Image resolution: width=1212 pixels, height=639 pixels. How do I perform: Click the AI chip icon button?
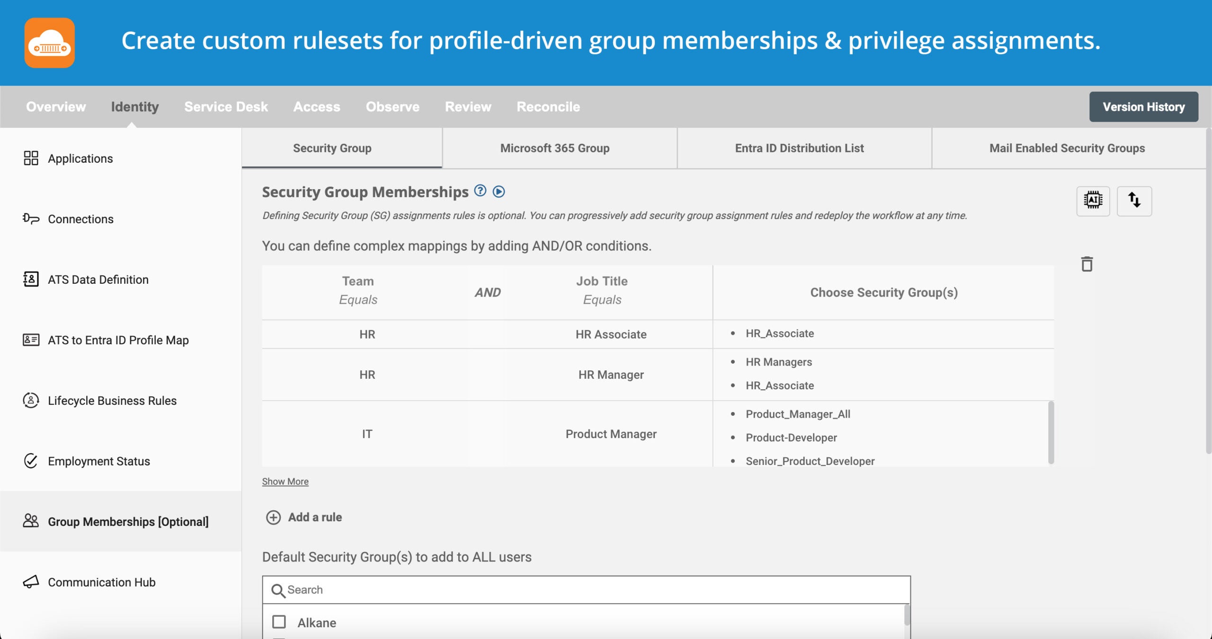[x=1093, y=201]
